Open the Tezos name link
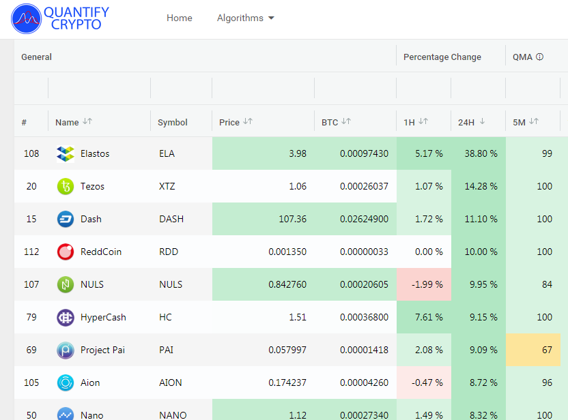 point(92,186)
